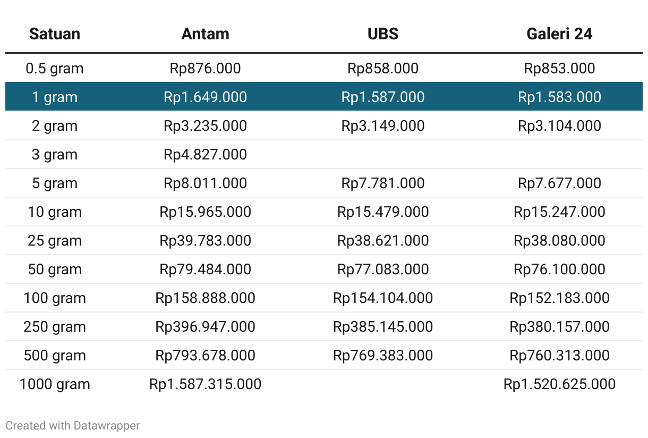
Task: Click Antam 100 gram price Rp158.888.000
Action: pos(205,298)
